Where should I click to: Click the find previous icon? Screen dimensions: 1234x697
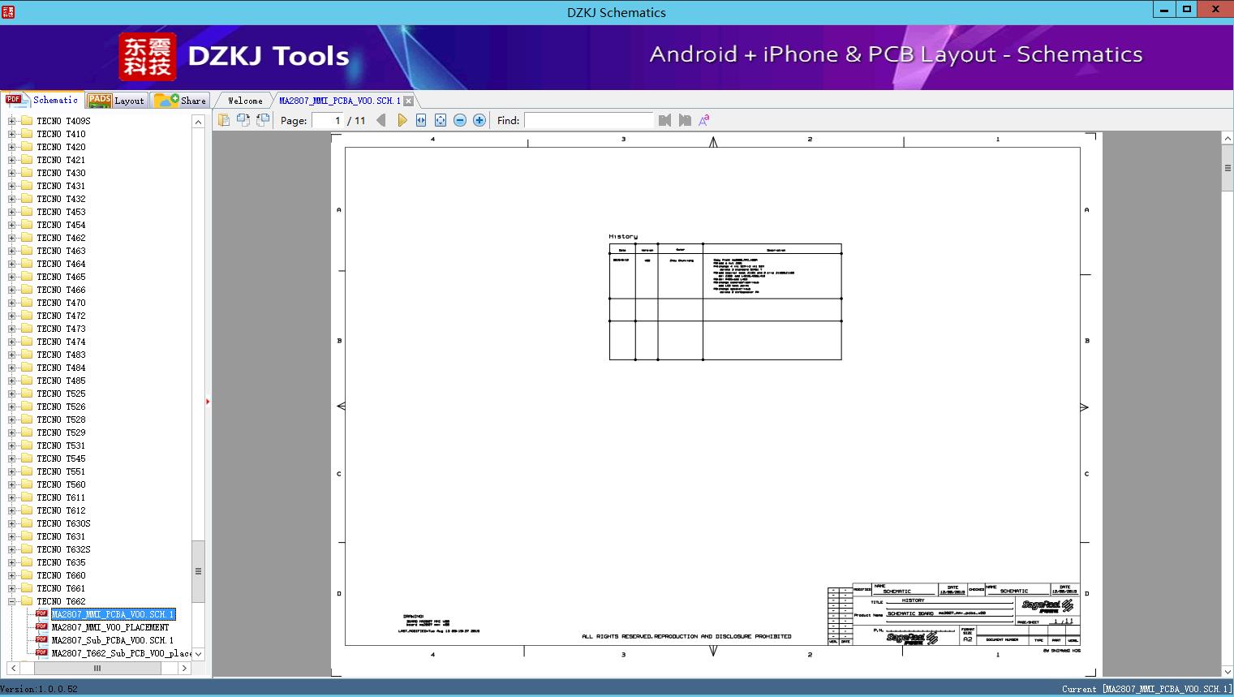[665, 120]
